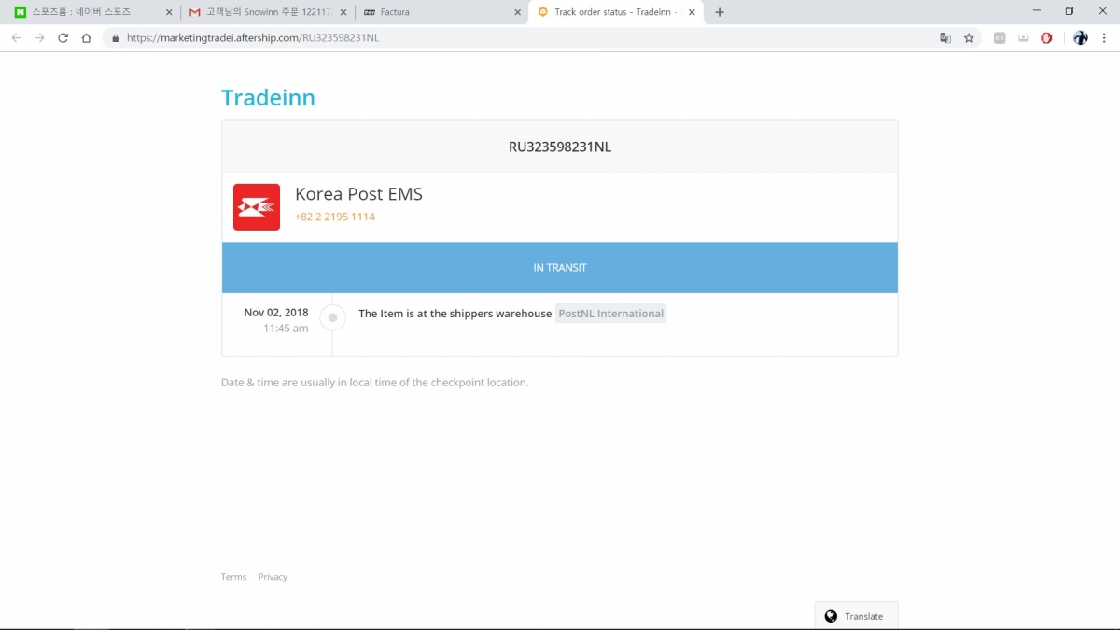Open a new browser tab
The image size is (1120, 630).
720,12
